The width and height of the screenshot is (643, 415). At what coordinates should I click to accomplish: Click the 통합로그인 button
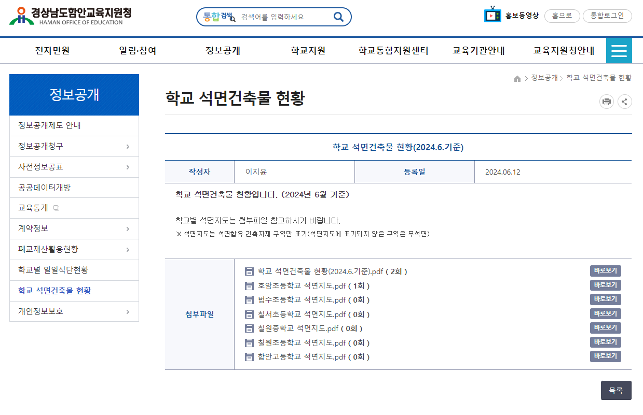click(607, 16)
